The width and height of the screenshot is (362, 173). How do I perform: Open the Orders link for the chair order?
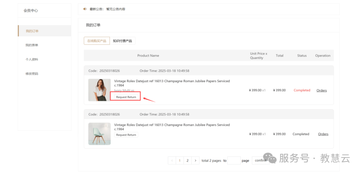pyautogui.click(x=323, y=134)
